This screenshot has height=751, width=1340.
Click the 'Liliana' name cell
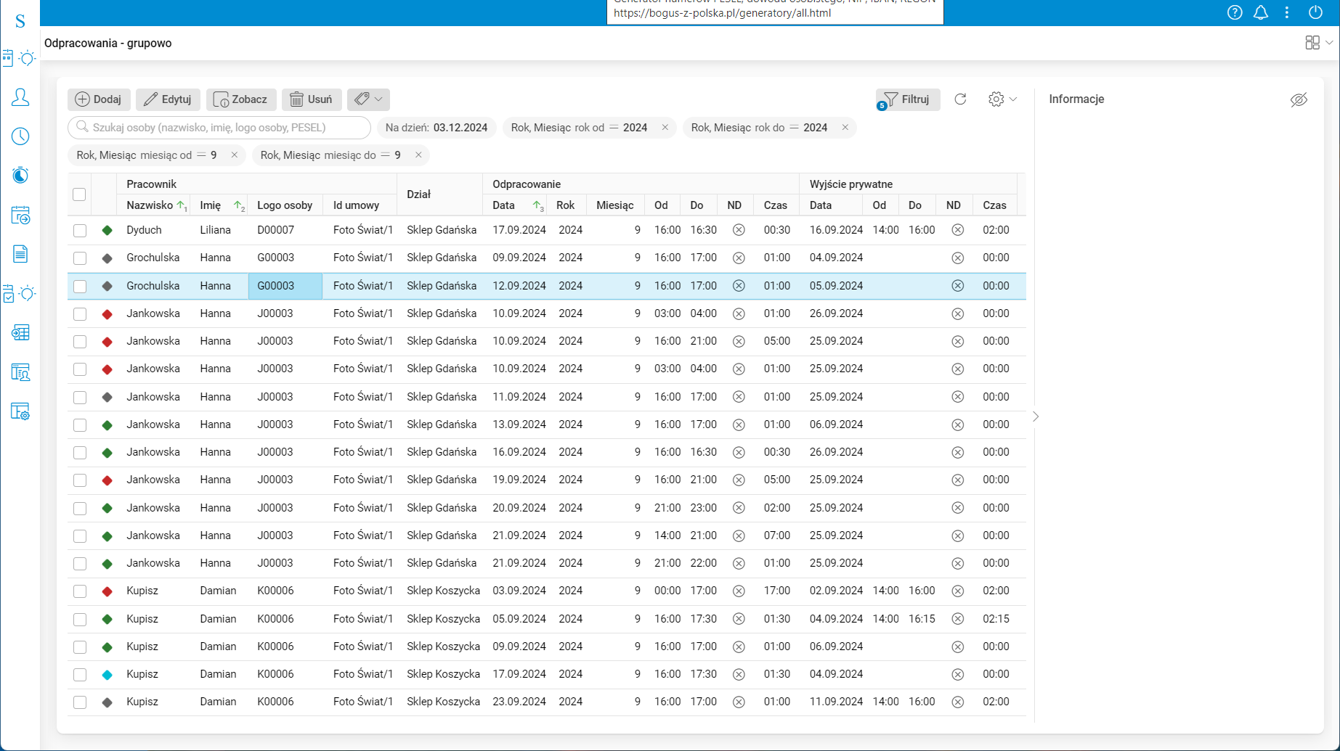point(216,230)
